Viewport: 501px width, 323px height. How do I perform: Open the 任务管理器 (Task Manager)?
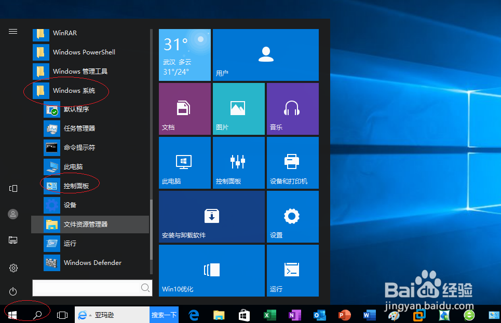78,128
